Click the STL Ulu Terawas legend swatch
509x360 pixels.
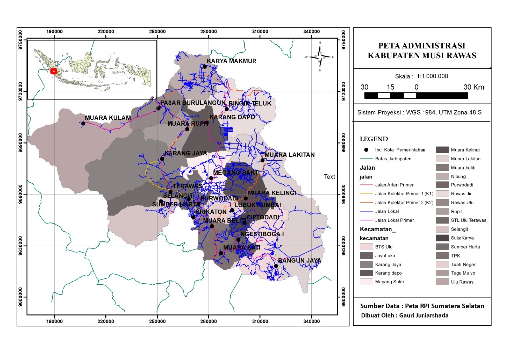(442, 220)
